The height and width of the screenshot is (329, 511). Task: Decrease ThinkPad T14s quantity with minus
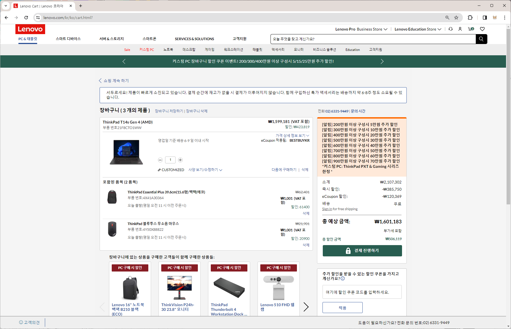point(160,160)
